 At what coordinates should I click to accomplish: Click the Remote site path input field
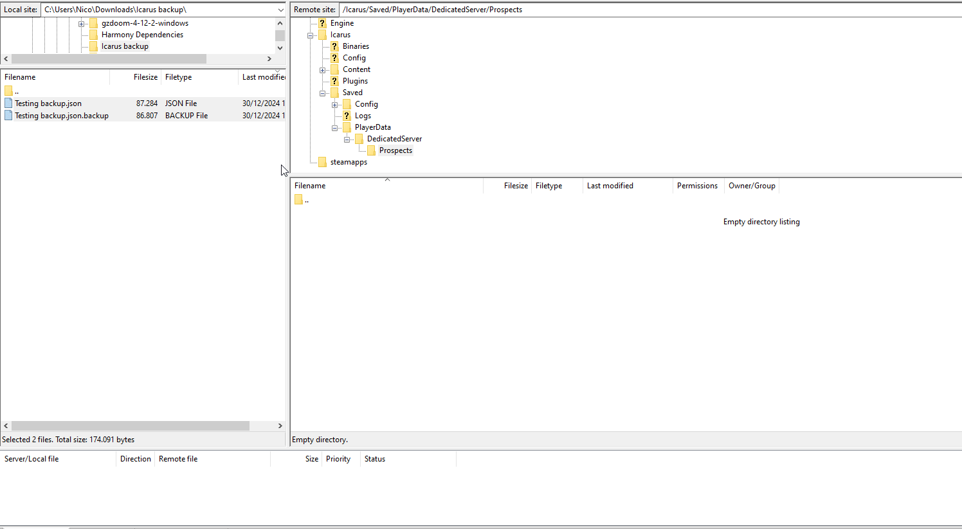649,10
